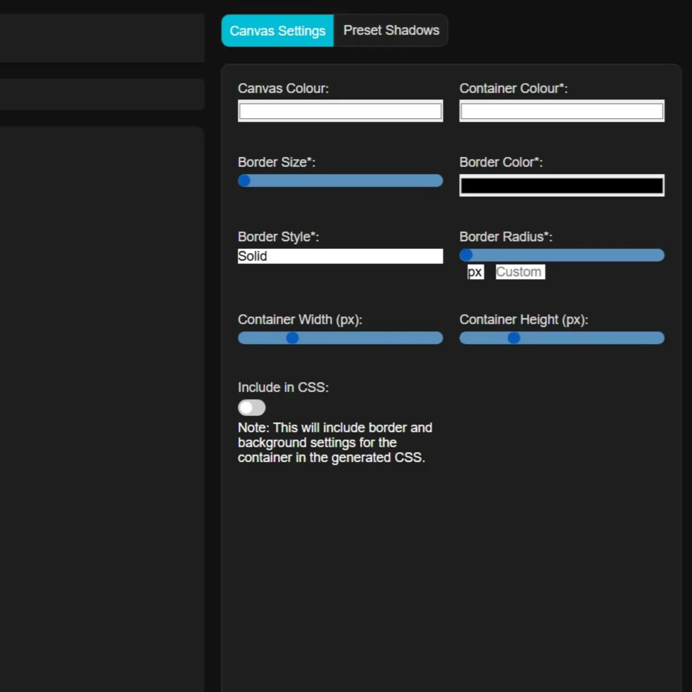The image size is (692, 692).
Task: Toggle the Include in CSS switch
Action: point(251,408)
